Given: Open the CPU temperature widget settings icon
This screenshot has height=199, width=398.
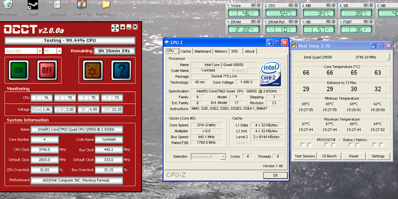Looking at the screenshot, I should point(291,5).
